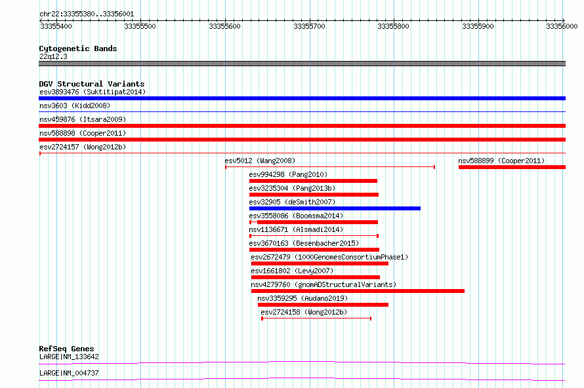Image resolution: width=584 pixels, height=388 pixels.
Task: Select the esv5012 thin red span line
Action: pos(330,167)
